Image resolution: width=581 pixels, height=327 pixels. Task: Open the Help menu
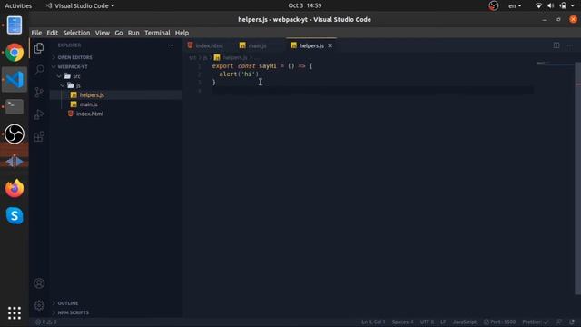(x=182, y=33)
